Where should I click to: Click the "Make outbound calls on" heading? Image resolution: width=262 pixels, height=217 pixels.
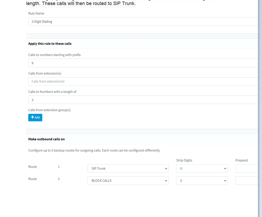click(46, 139)
